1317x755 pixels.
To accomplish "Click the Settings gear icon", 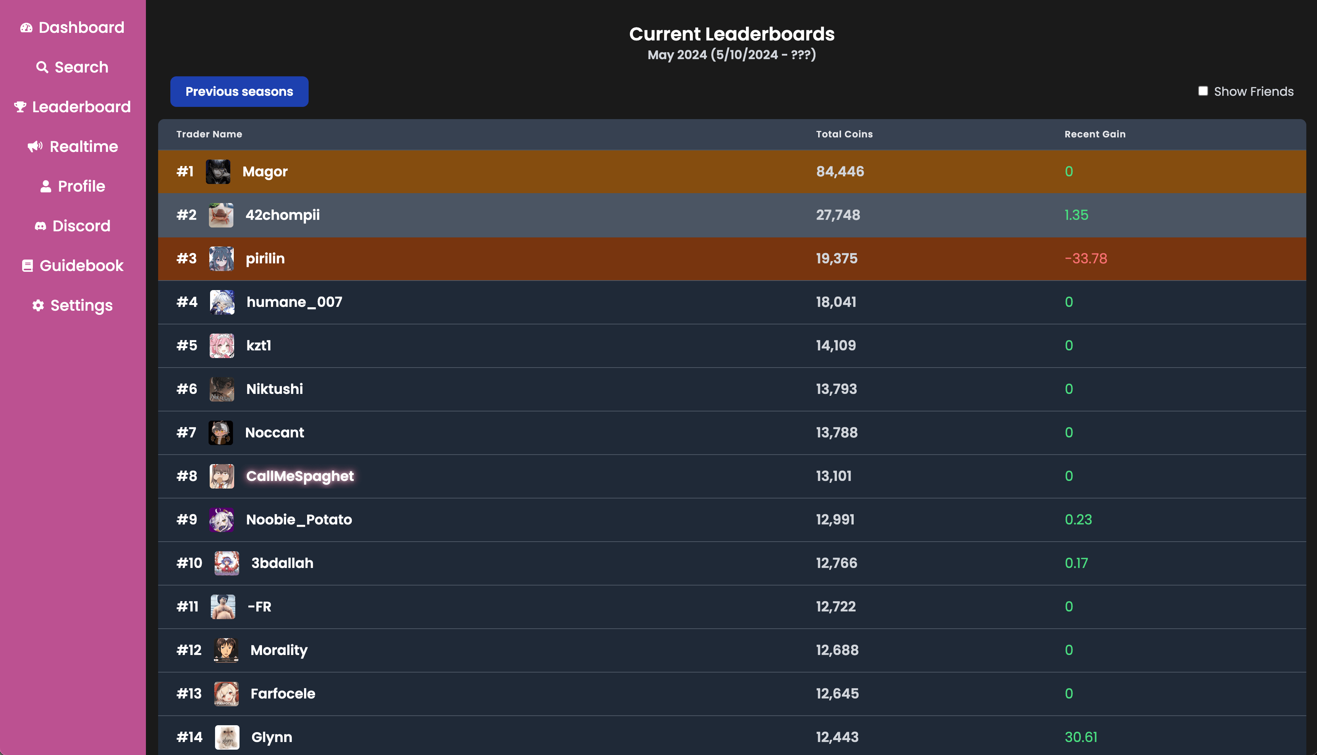I will click(38, 305).
